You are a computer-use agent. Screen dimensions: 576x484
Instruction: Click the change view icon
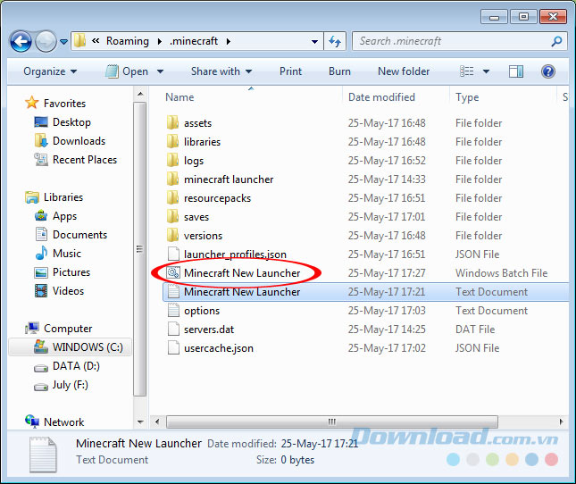[467, 71]
